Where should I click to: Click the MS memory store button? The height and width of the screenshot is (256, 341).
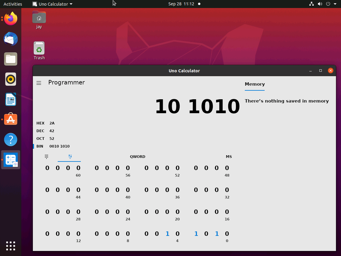click(x=229, y=156)
